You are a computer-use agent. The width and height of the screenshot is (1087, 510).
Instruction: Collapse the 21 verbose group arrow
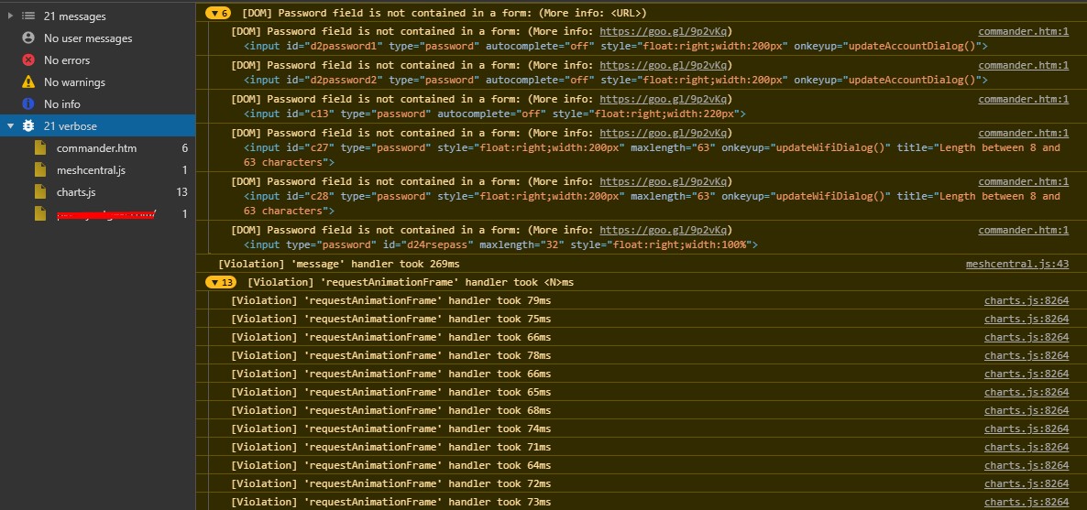(10, 126)
